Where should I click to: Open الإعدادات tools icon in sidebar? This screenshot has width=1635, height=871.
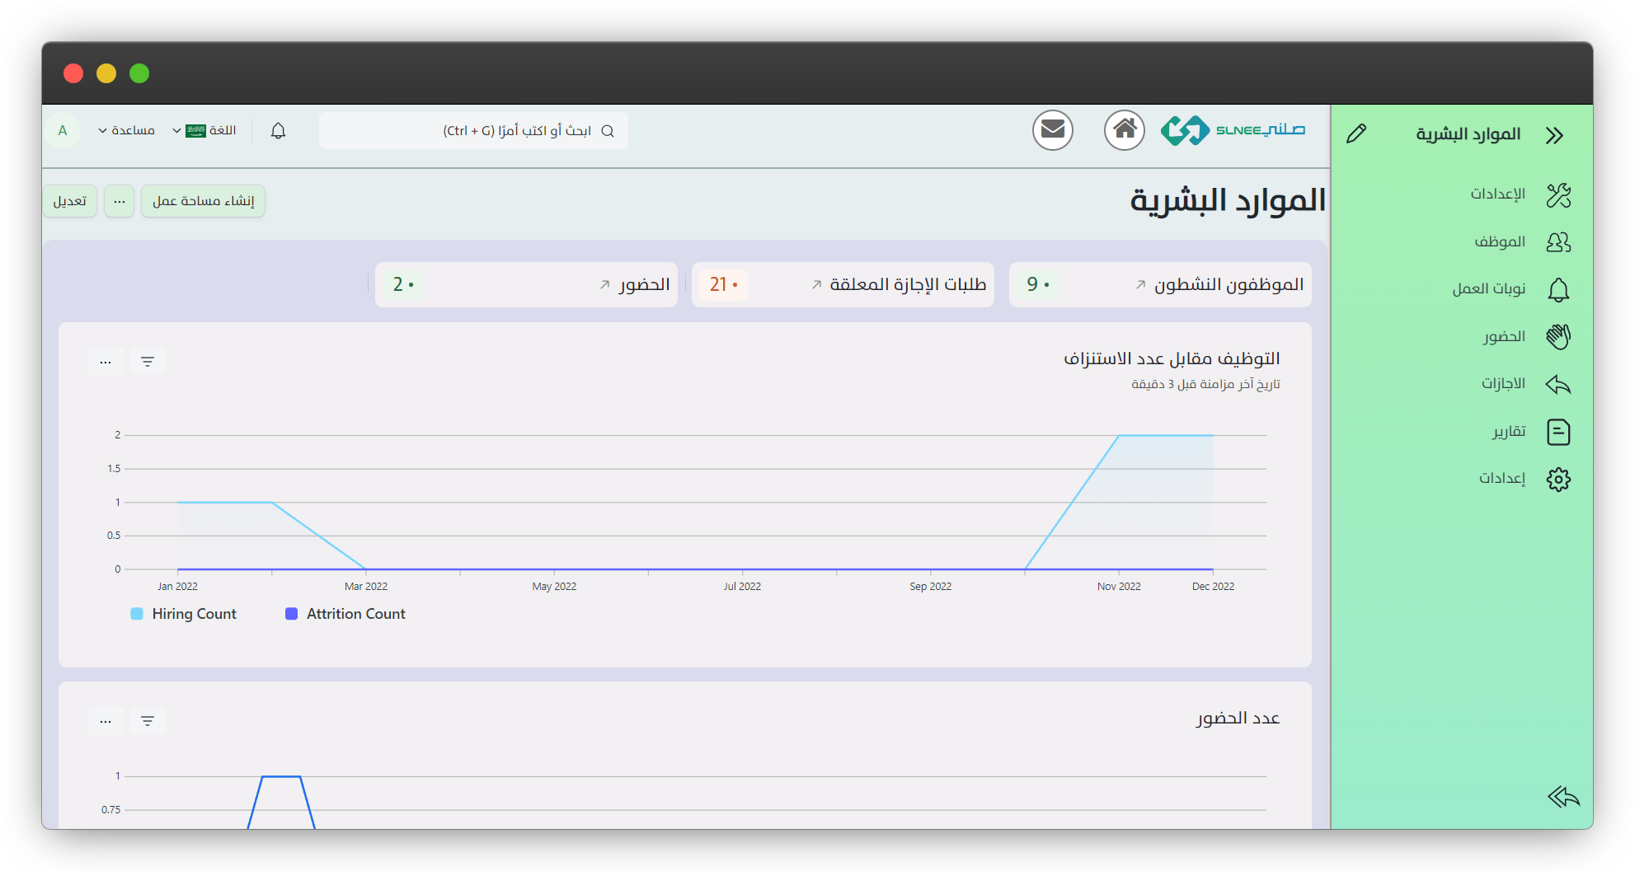pos(1557,195)
